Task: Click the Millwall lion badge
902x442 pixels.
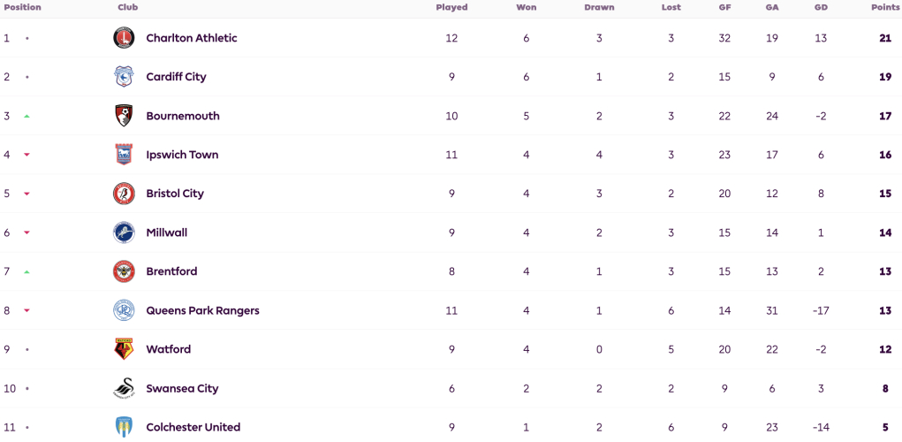Action: 124,232
